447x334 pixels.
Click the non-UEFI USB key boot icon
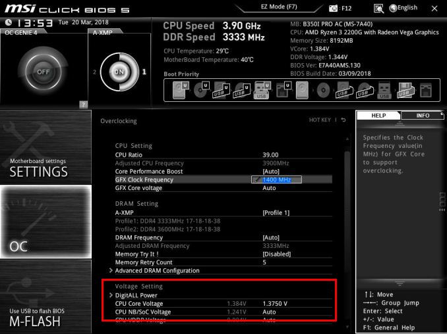pyautogui.click(x=384, y=90)
